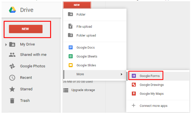This screenshot has height=114, width=191.
Task: Click the Google Drive logo icon
Action: [x=13, y=10]
